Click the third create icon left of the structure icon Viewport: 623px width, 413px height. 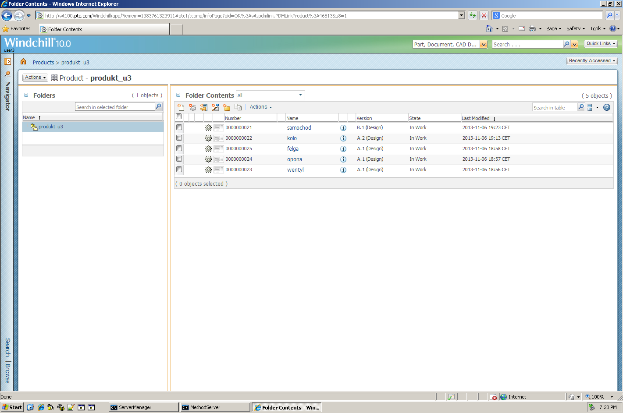[x=204, y=107]
